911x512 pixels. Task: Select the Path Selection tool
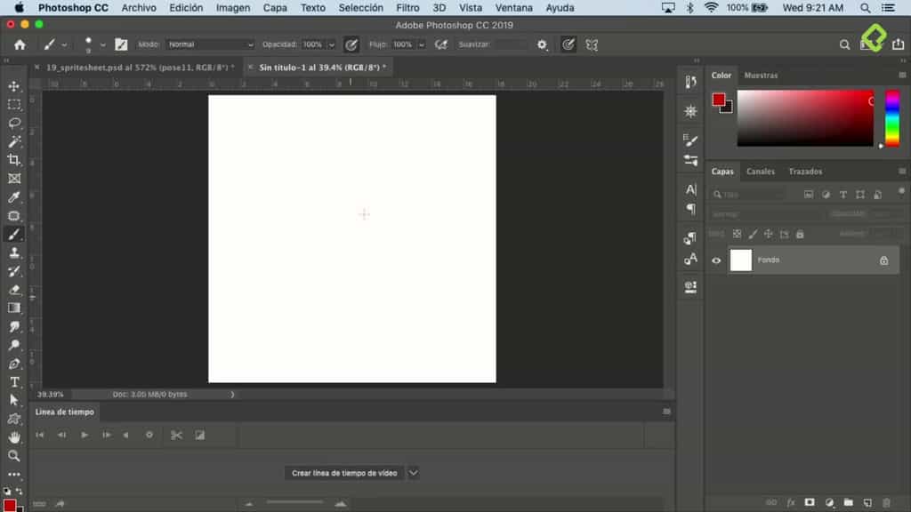14,401
